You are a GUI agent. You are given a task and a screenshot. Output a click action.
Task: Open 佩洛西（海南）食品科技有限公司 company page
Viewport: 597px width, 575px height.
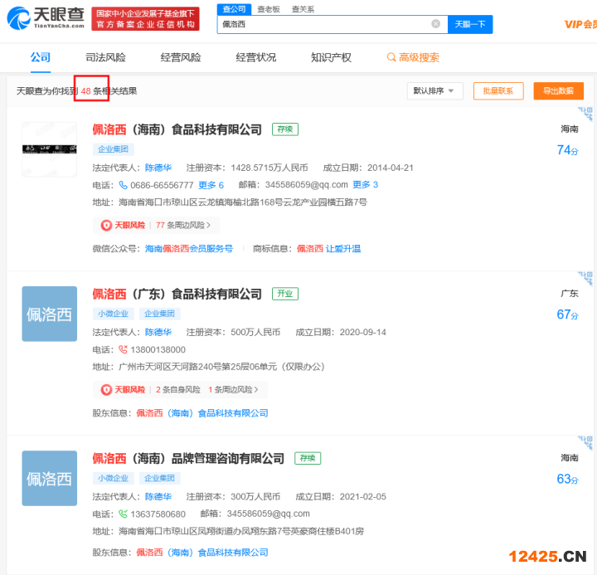click(x=177, y=129)
